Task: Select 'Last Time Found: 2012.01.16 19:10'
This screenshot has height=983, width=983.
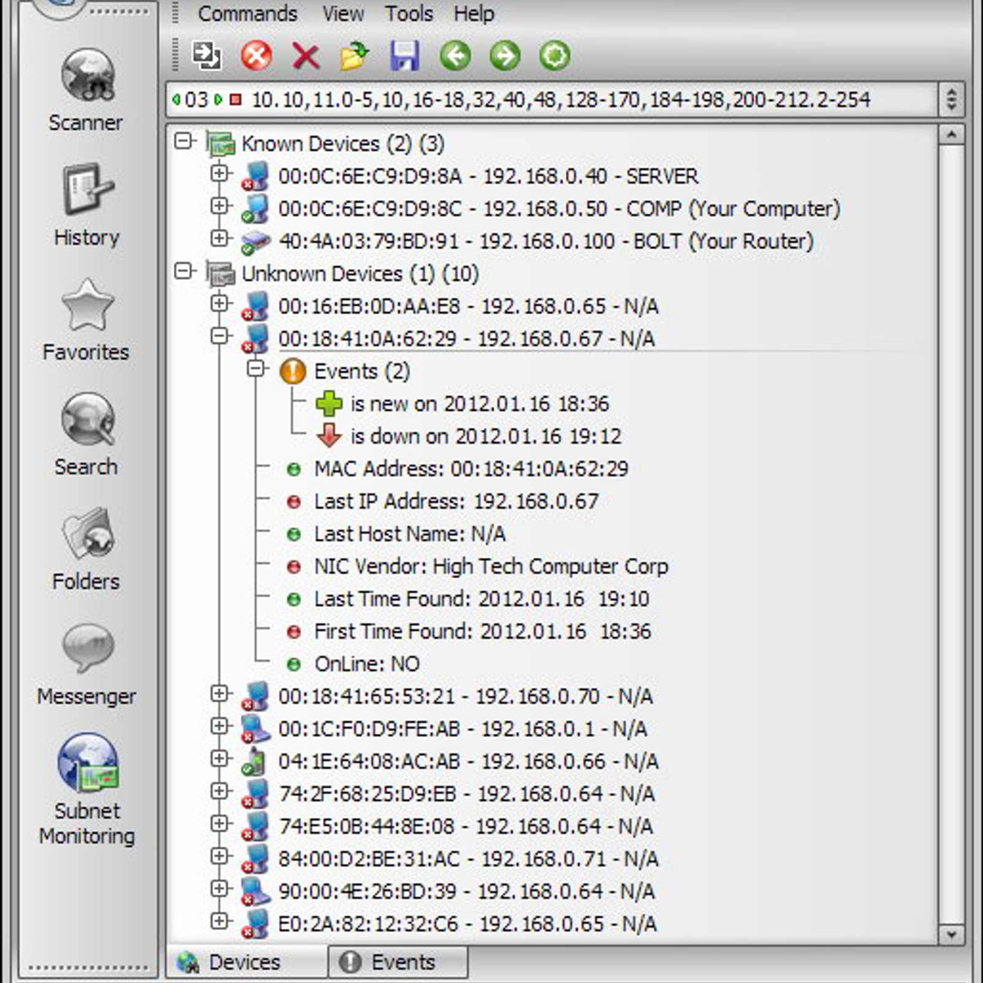Action: tap(482, 599)
